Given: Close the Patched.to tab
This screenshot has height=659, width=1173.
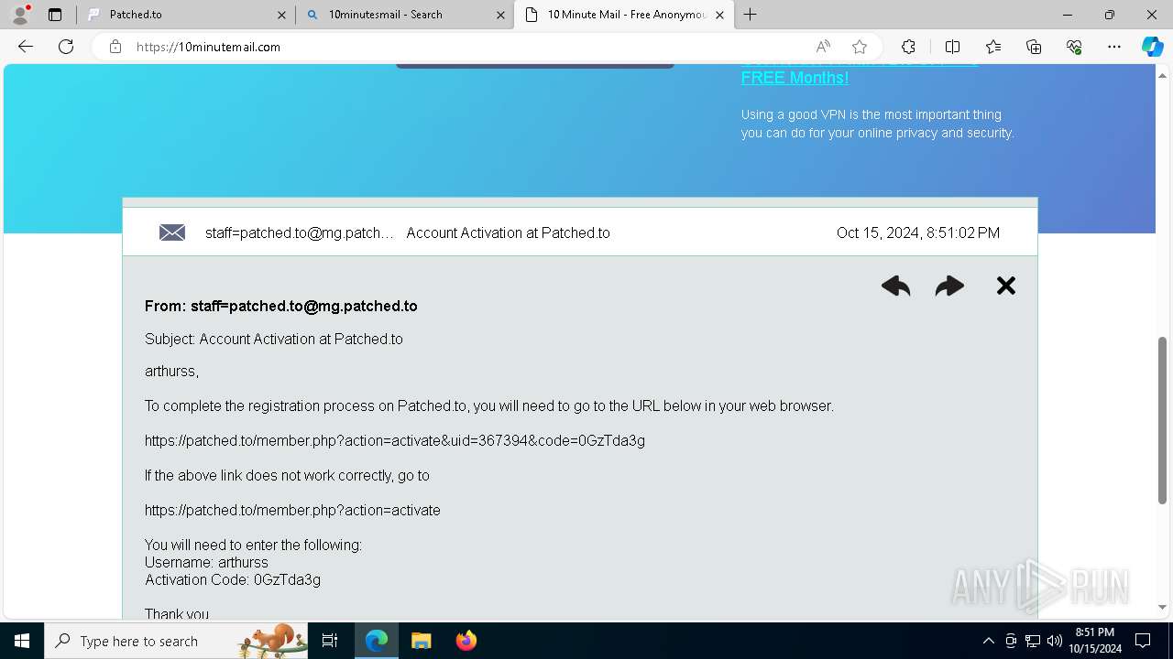Looking at the screenshot, I should pyautogui.click(x=281, y=15).
